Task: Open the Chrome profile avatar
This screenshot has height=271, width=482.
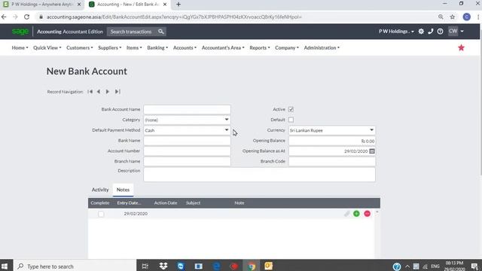Action: coord(467,17)
